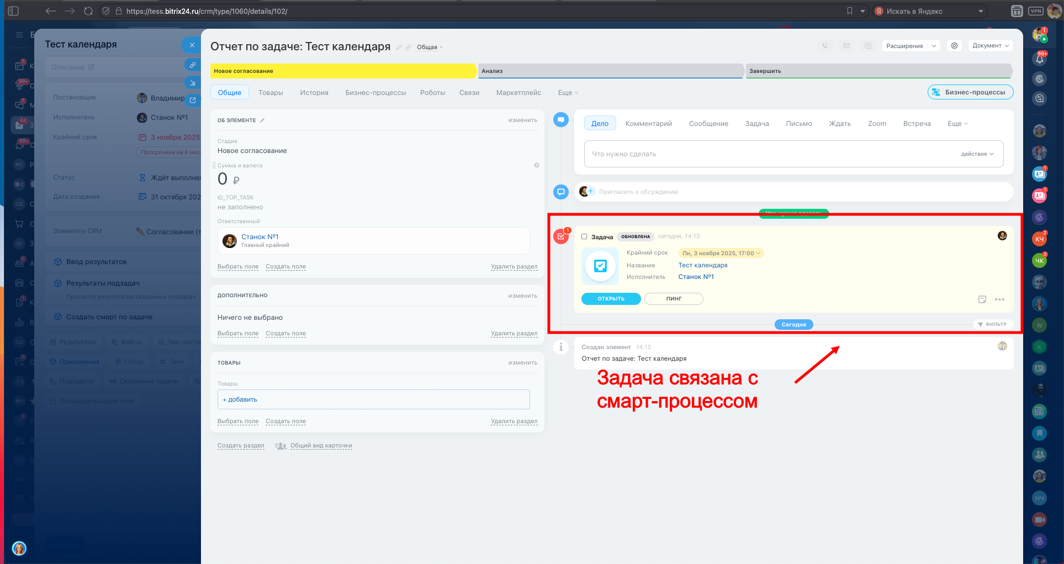Switch to the История tab
The height and width of the screenshot is (564, 1064).
tap(314, 93)
